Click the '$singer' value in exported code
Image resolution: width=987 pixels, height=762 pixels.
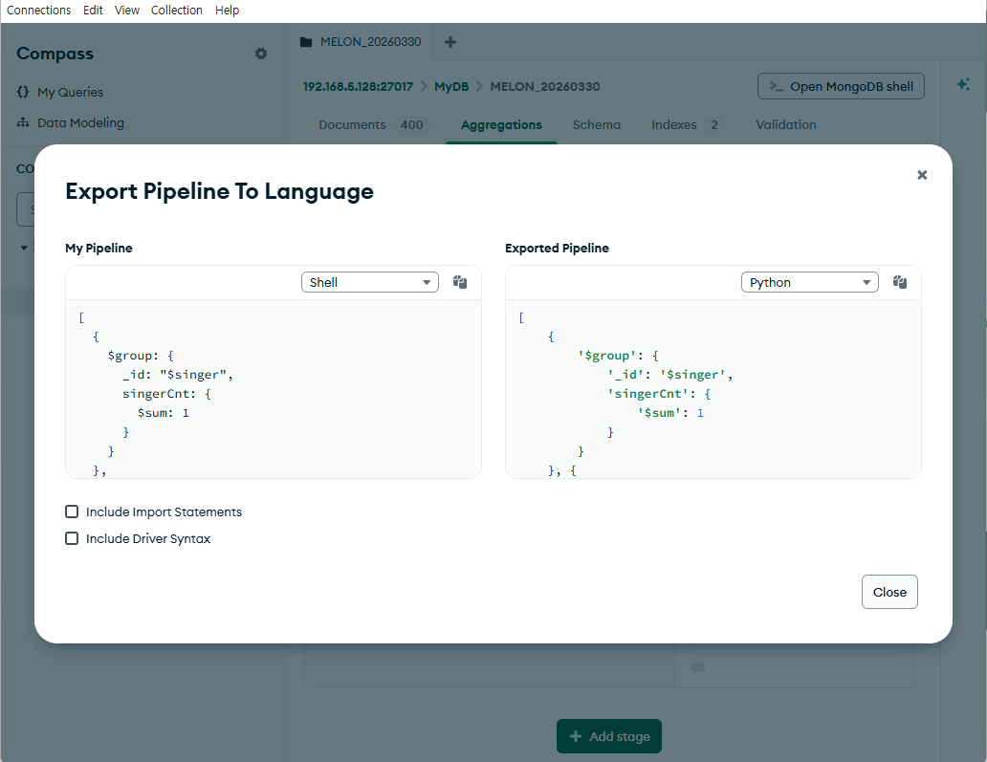pos(692,375)
